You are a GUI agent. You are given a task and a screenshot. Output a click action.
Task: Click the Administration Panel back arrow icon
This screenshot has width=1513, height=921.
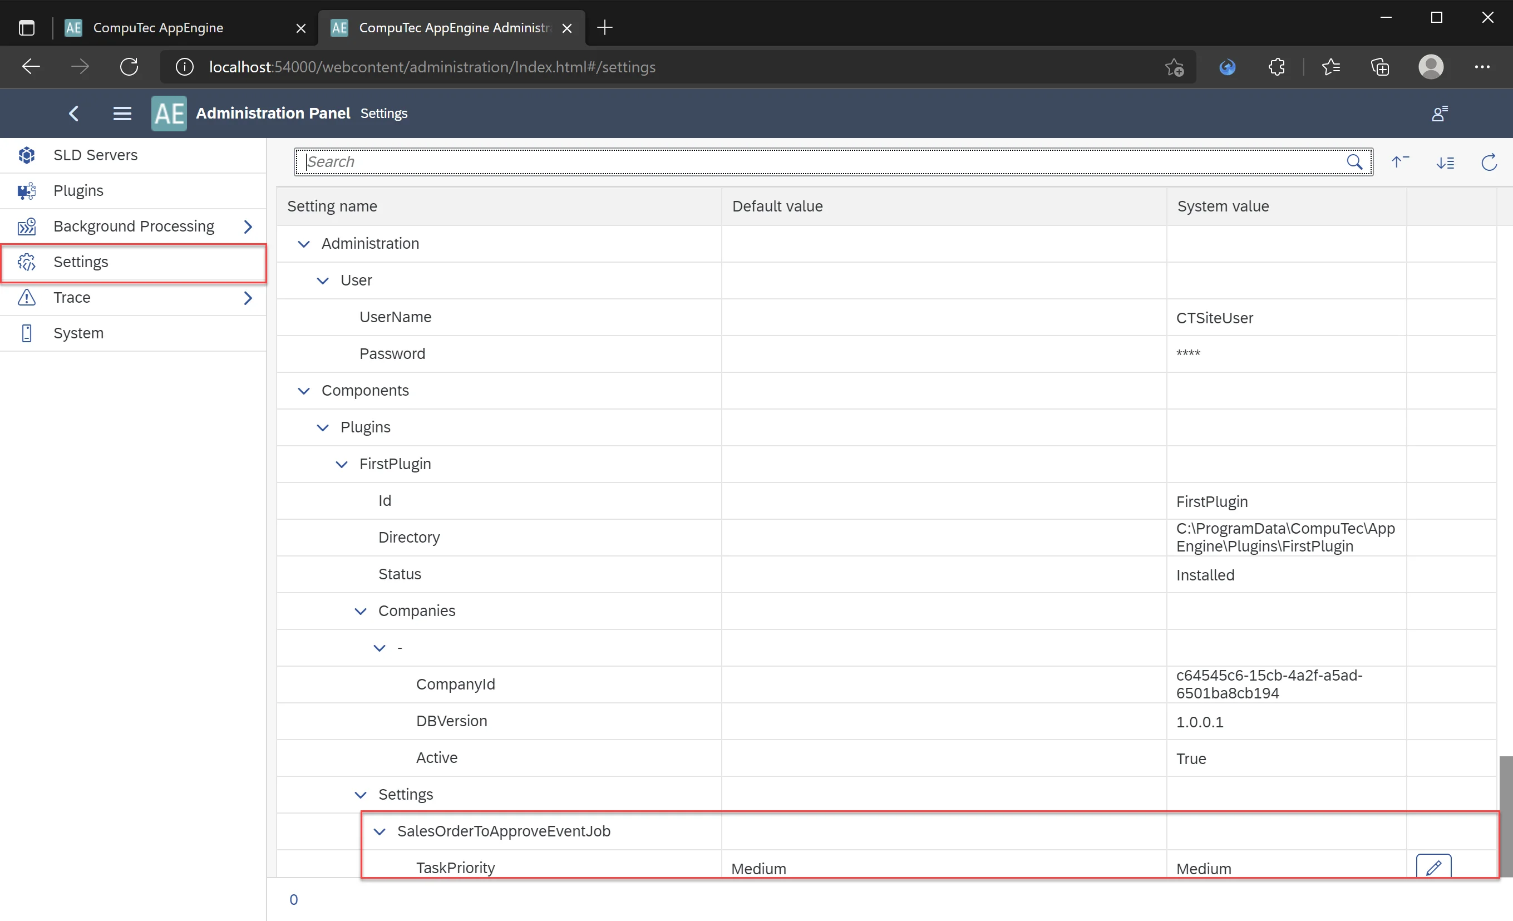coord(72,114)
